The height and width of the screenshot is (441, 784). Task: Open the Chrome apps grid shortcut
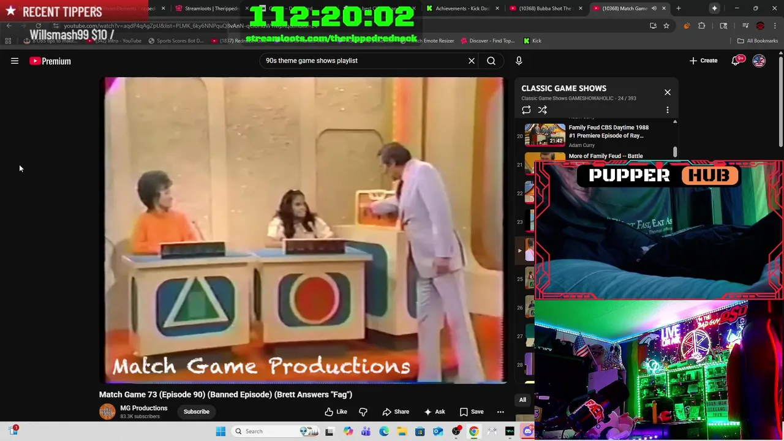click(8, 41)
